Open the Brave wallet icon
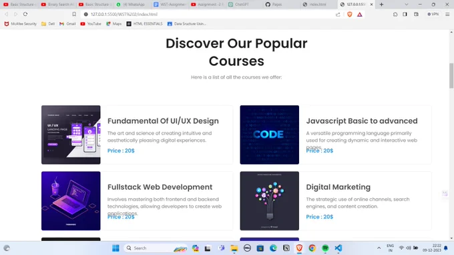Viewport: 454px width, 255px height. (416, 14)
